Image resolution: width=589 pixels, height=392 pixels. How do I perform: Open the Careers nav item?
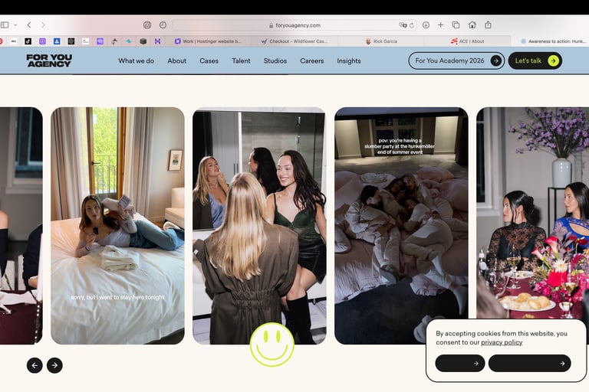pos(312,60)
